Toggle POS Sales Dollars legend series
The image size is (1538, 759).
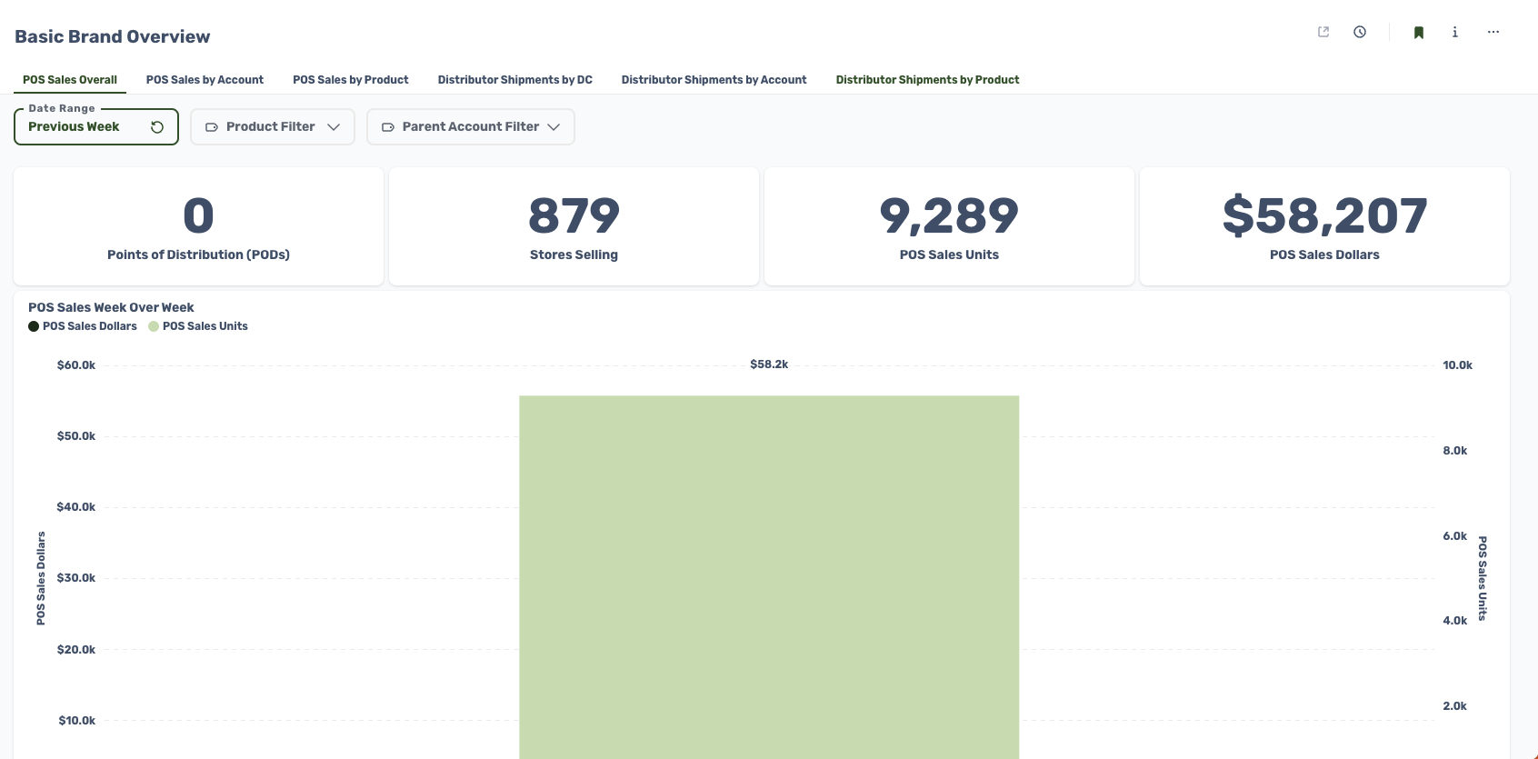point(83,326)
